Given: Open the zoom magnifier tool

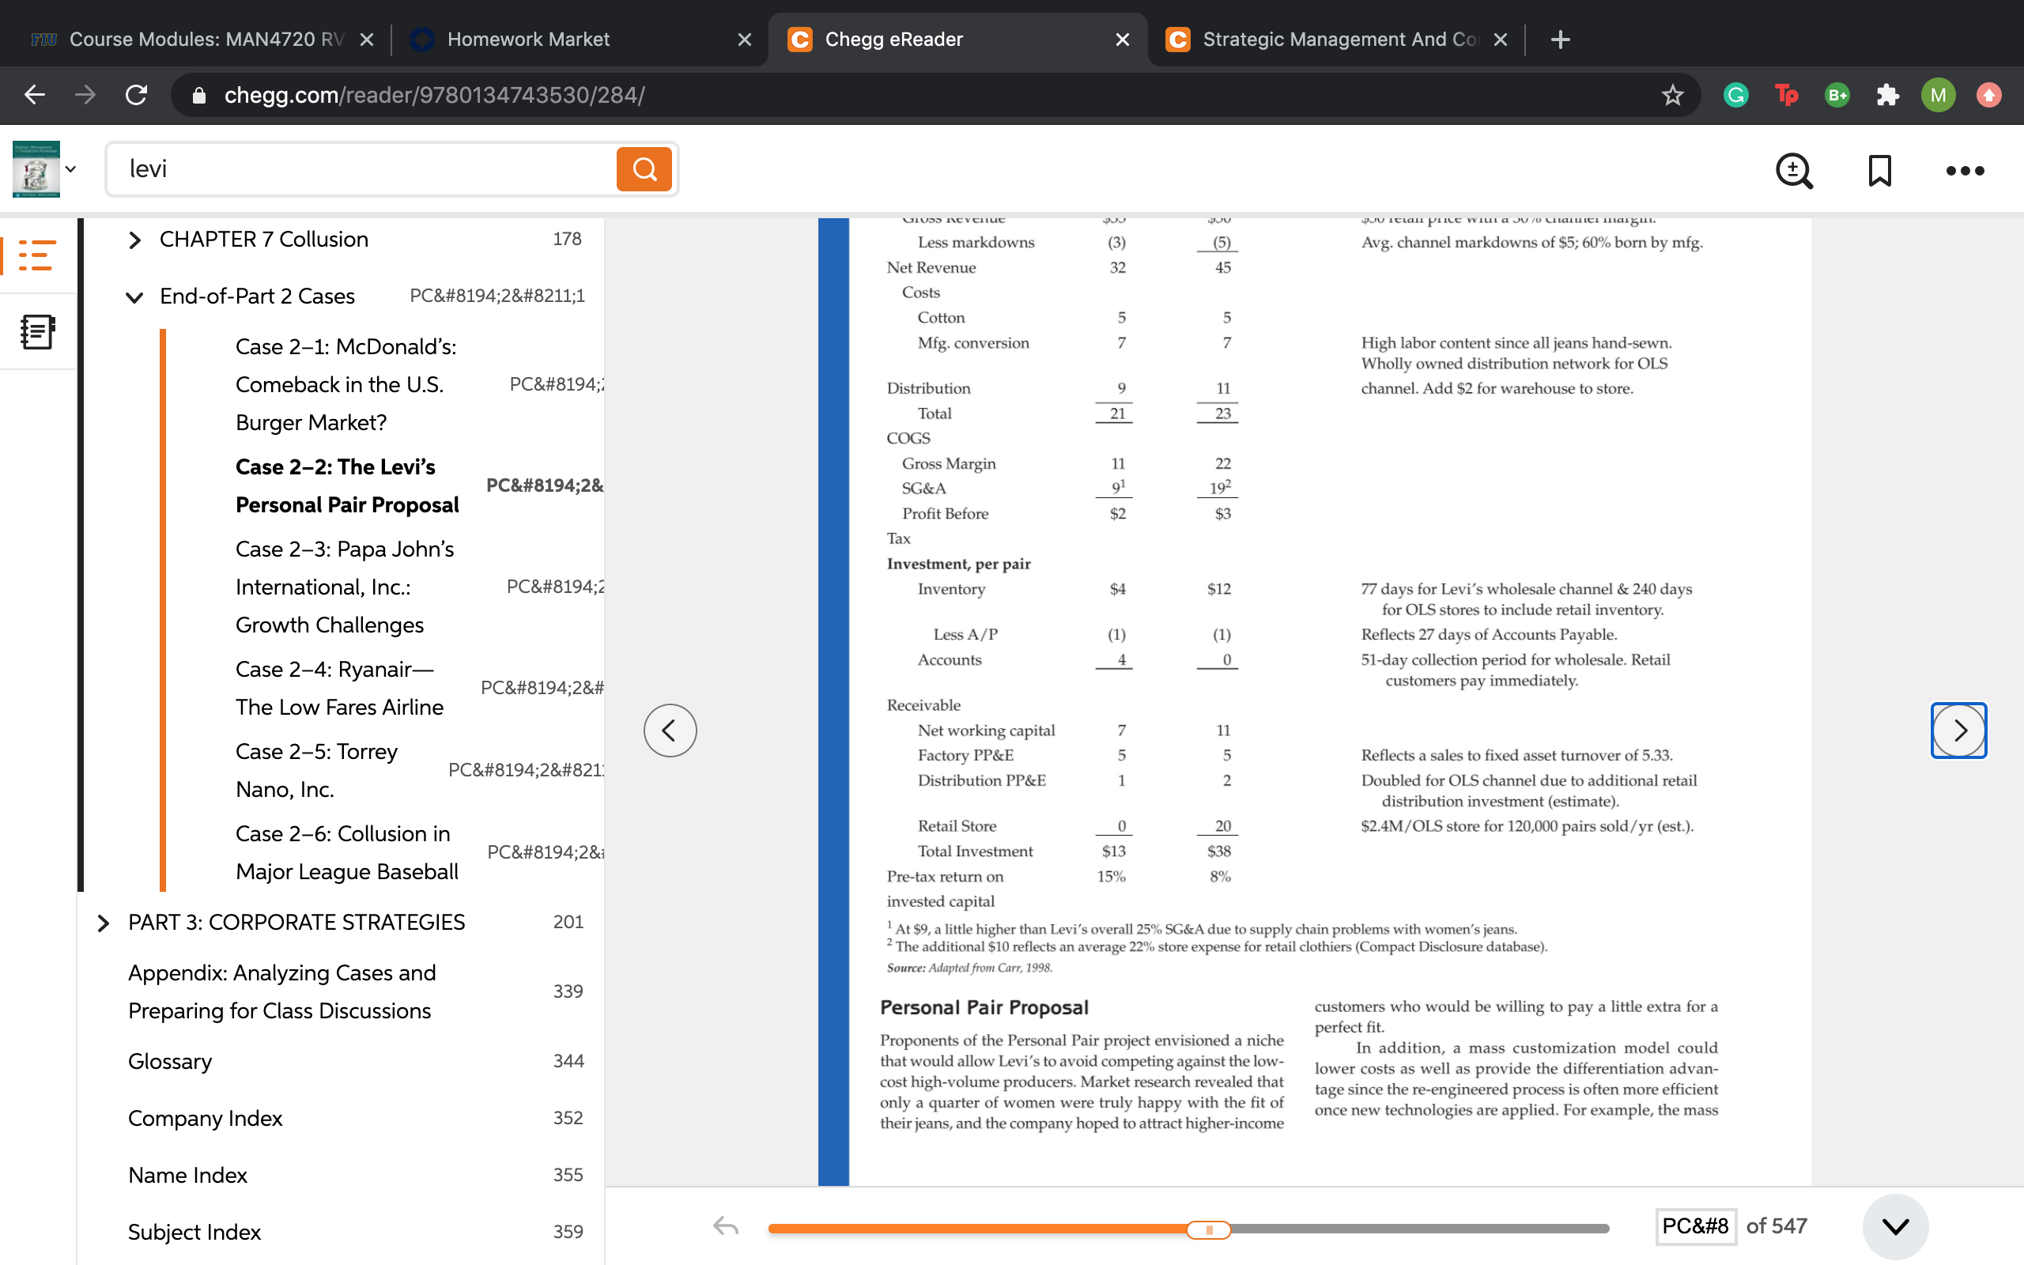Looking at the screenshot, I should click(x=1793, y=171).
